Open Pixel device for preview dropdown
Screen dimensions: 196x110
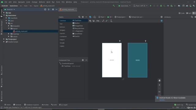[x=102, y=17]
